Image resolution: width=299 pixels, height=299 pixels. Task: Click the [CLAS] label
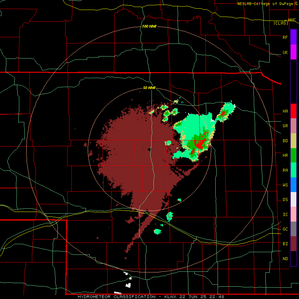coord(281,23)
